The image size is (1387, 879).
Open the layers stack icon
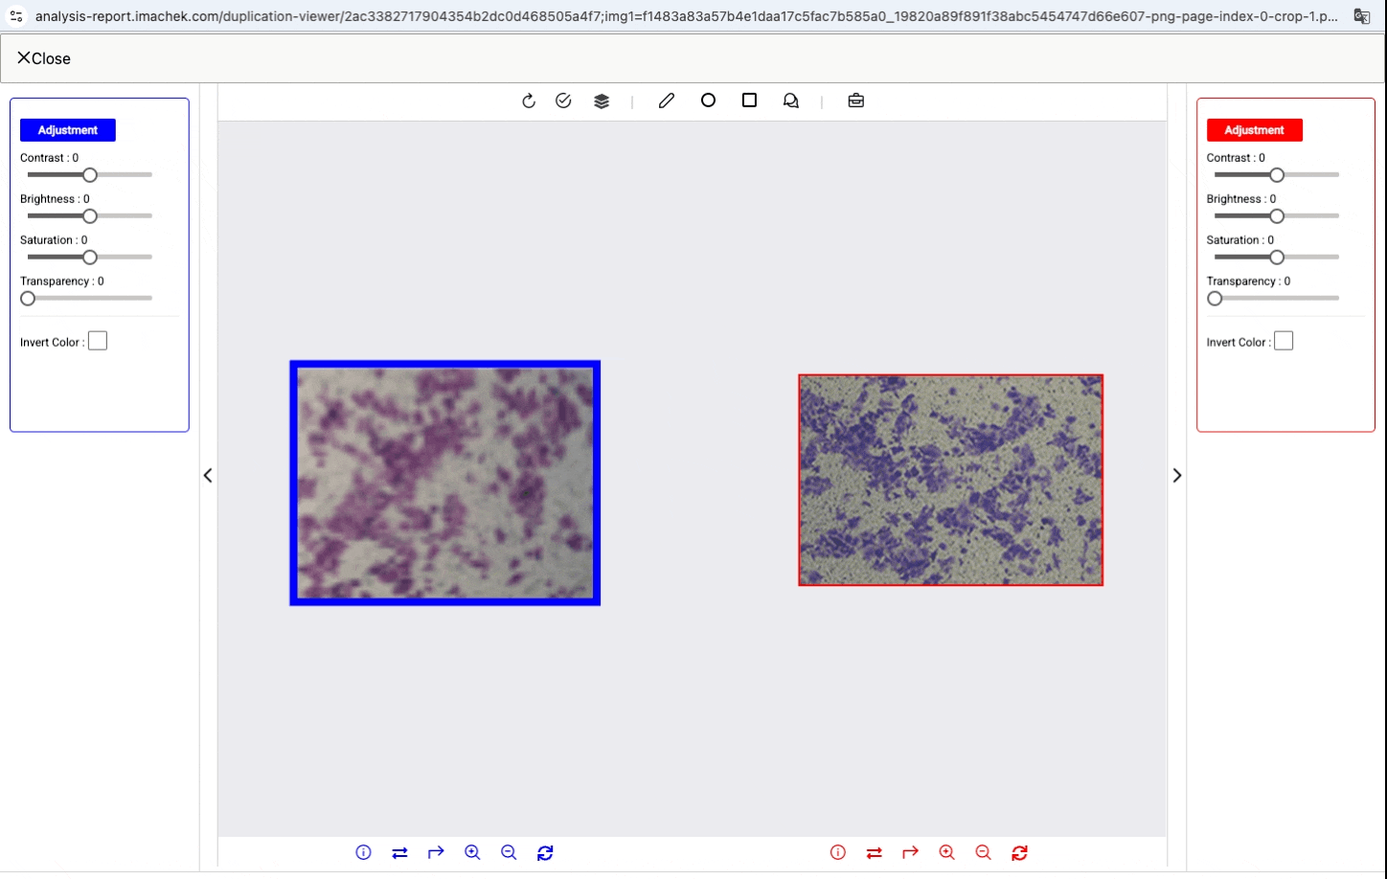point(602,101)
